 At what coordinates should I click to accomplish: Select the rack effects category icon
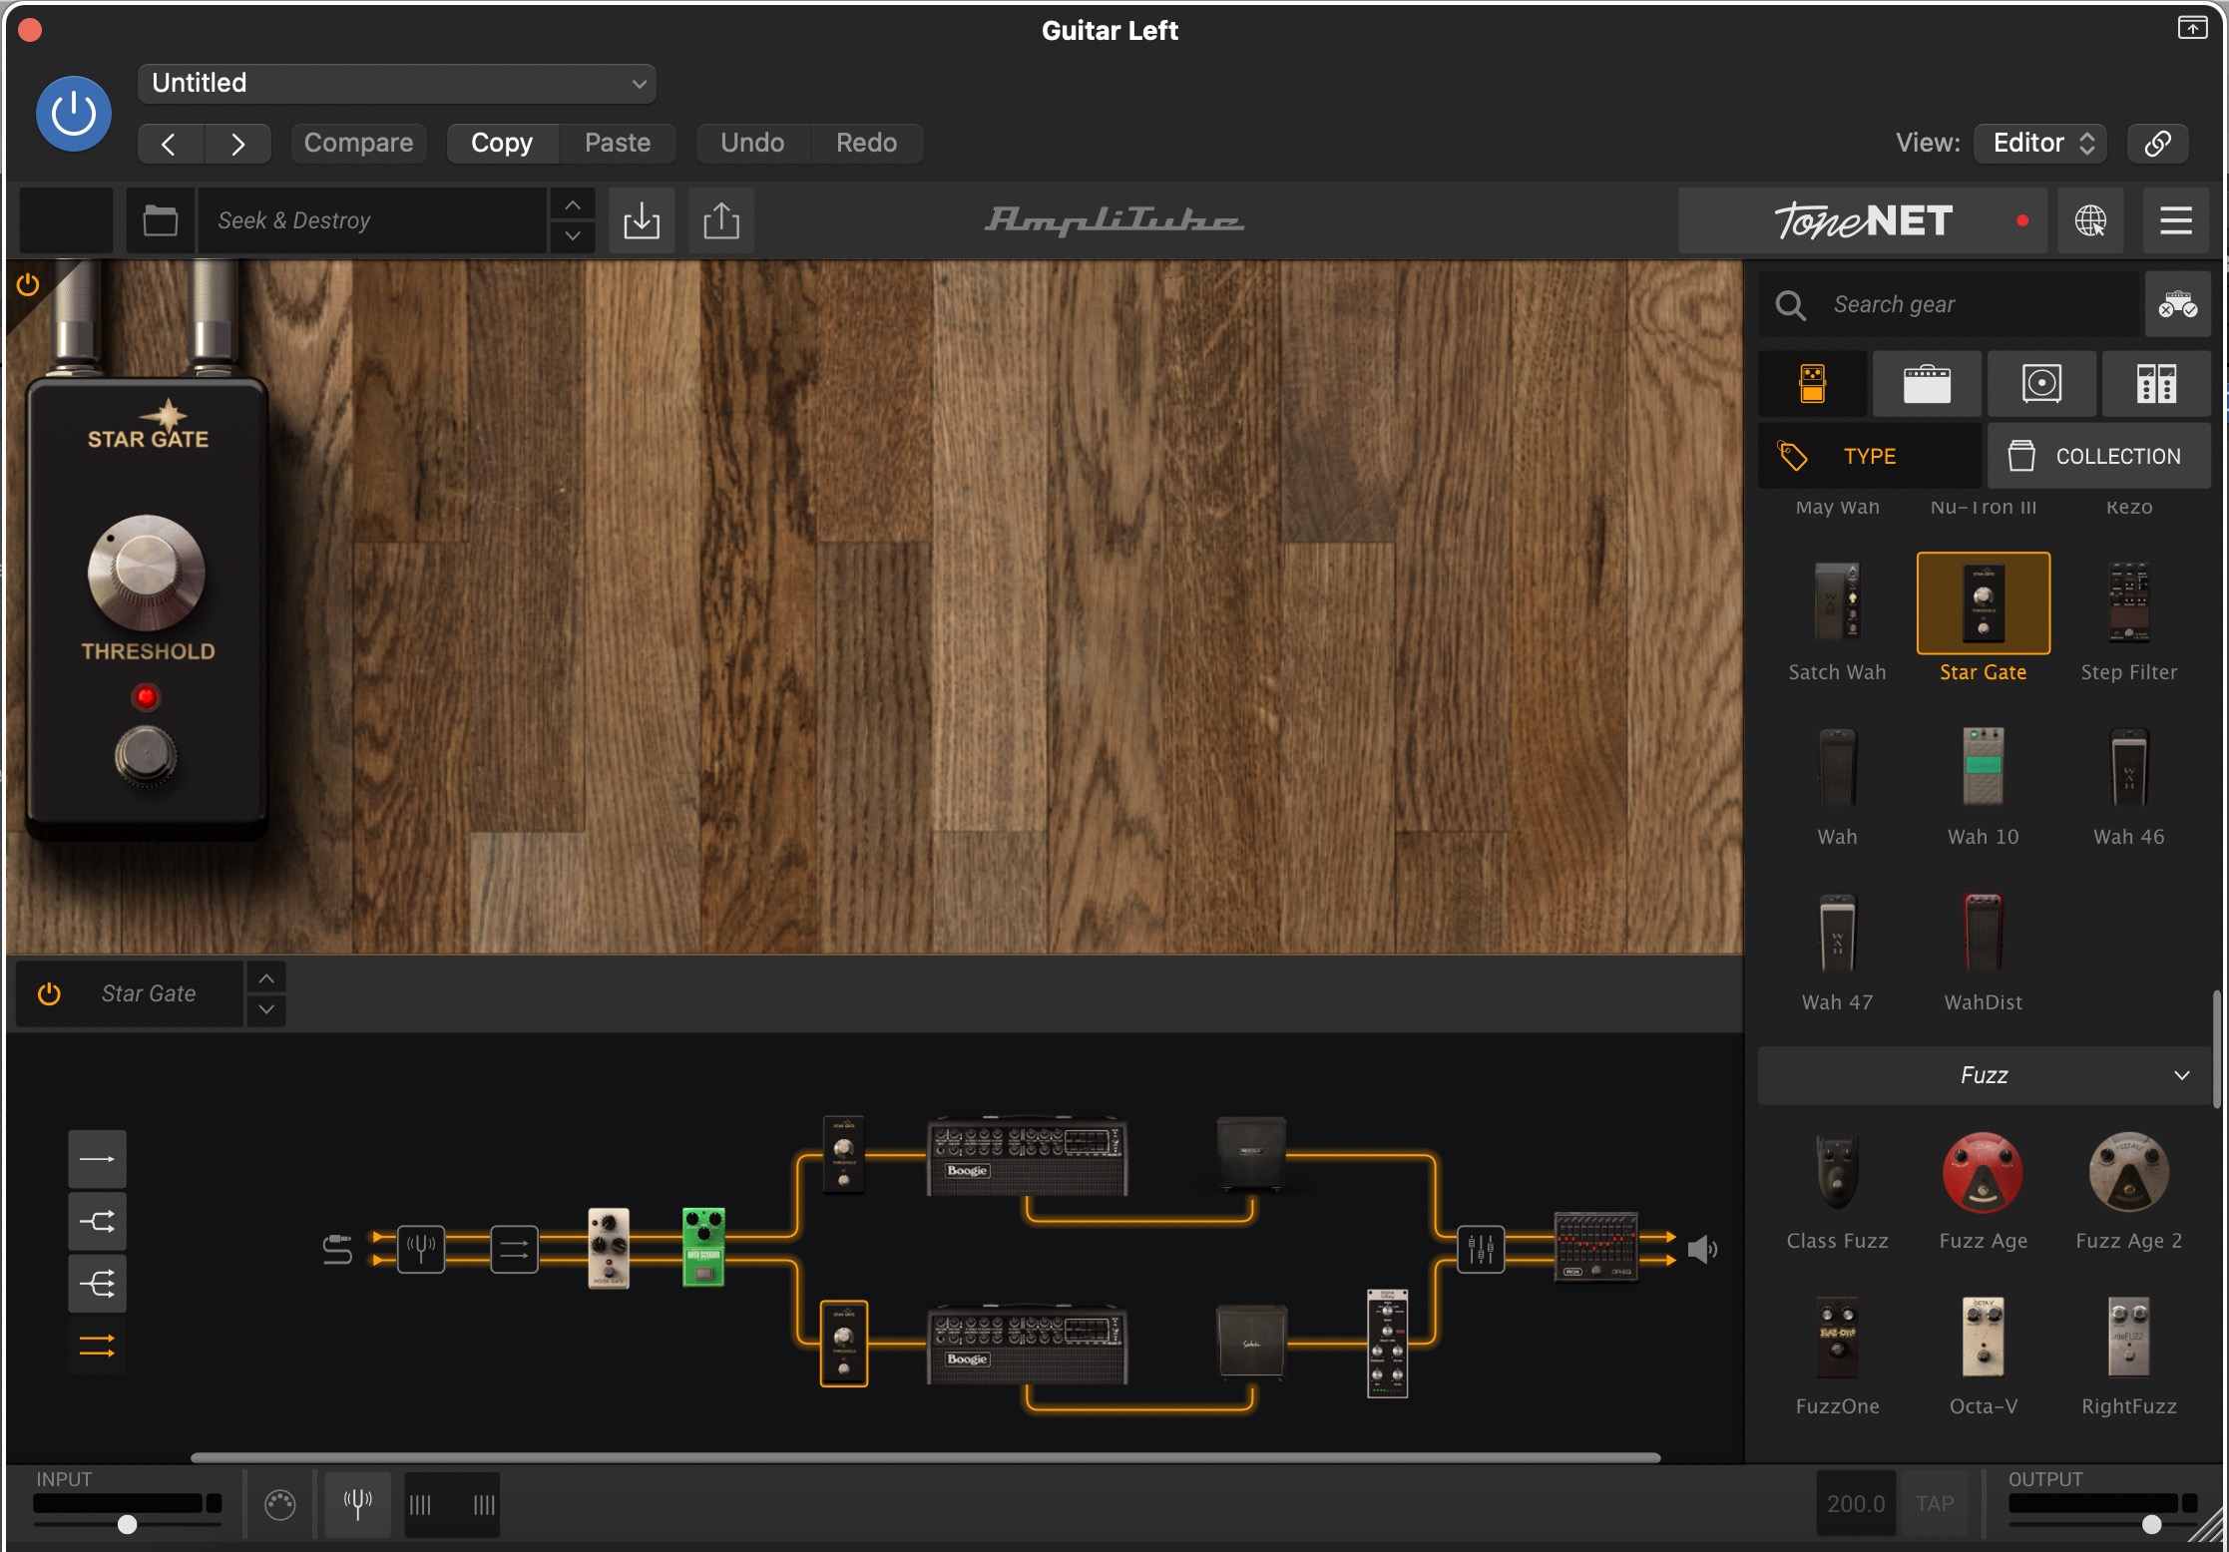[x=2155, y=384]
